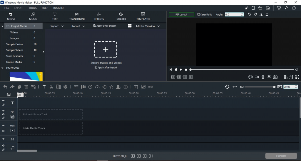Expand the Record dropdown

78,26
